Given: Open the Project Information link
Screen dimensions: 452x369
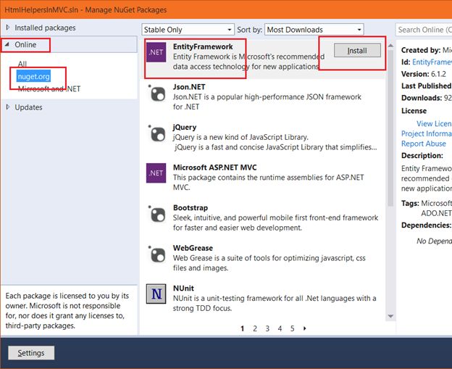Looking at the screenshot, I should pos(427,133).
